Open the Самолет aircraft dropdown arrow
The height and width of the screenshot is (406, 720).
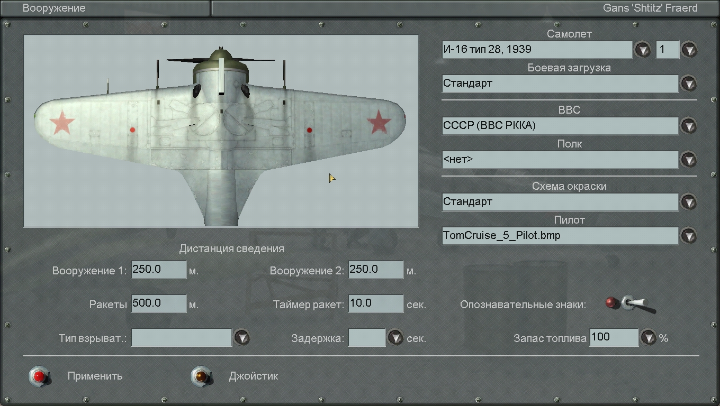point(643,50)
